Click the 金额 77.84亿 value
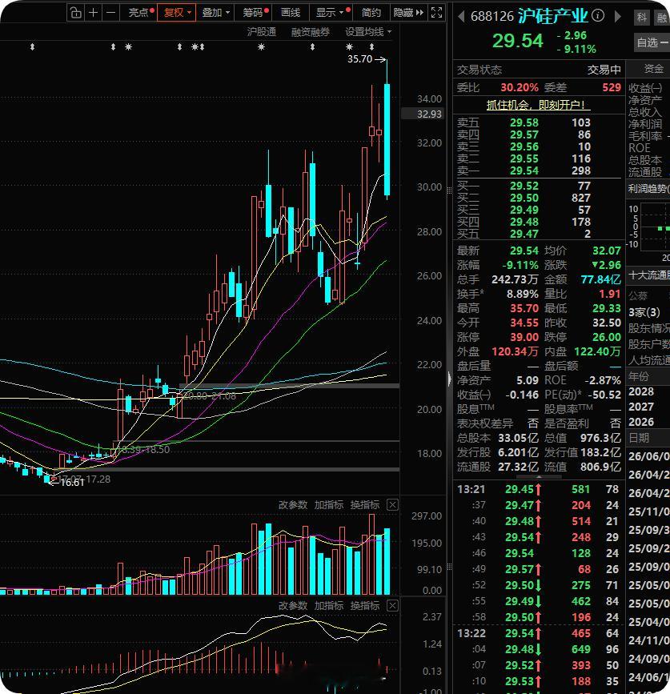 [600, 279]
